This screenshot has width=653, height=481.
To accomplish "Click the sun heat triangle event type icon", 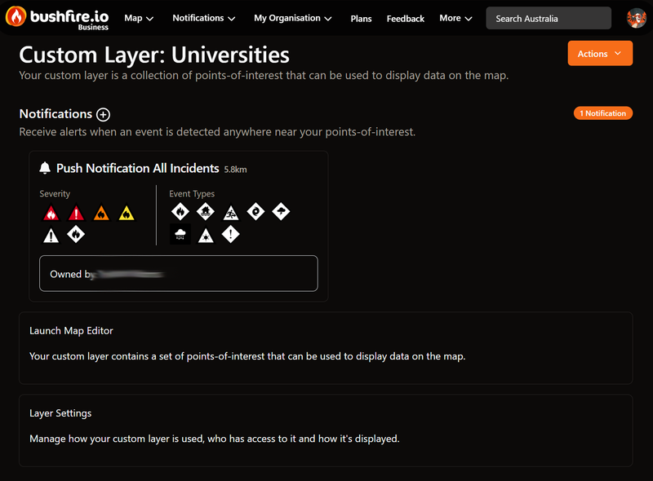I will (206, 236).
